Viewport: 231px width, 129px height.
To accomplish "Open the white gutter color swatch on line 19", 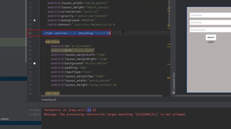I will tap(35, 63).
